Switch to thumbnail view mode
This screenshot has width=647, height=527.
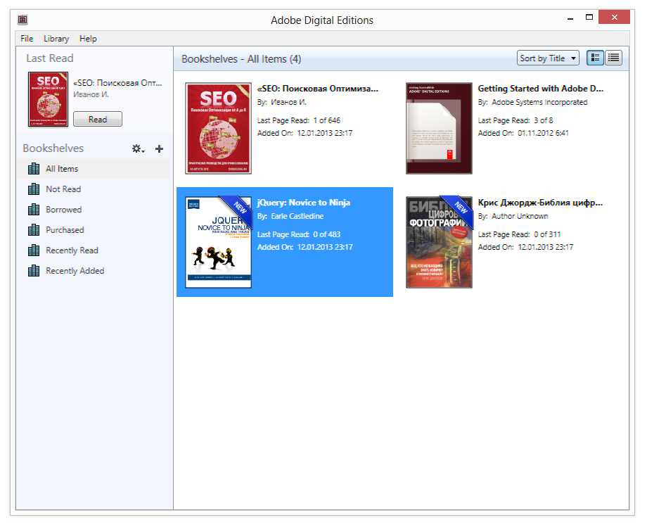(595, 58)
